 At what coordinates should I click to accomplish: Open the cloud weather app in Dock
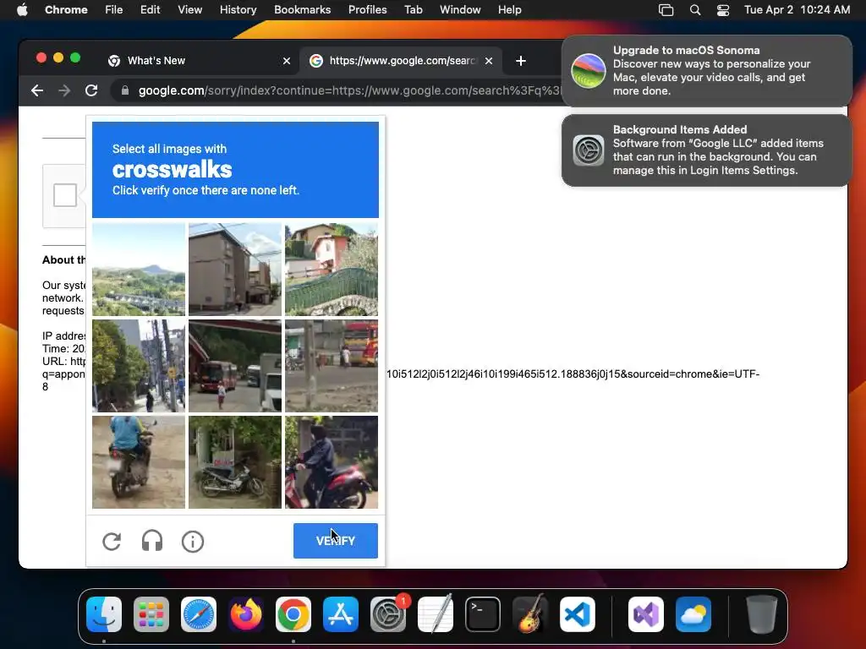tap(693, 614)
